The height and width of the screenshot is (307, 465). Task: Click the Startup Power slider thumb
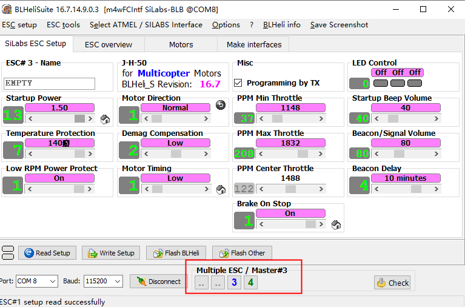(x=79, y=119)
